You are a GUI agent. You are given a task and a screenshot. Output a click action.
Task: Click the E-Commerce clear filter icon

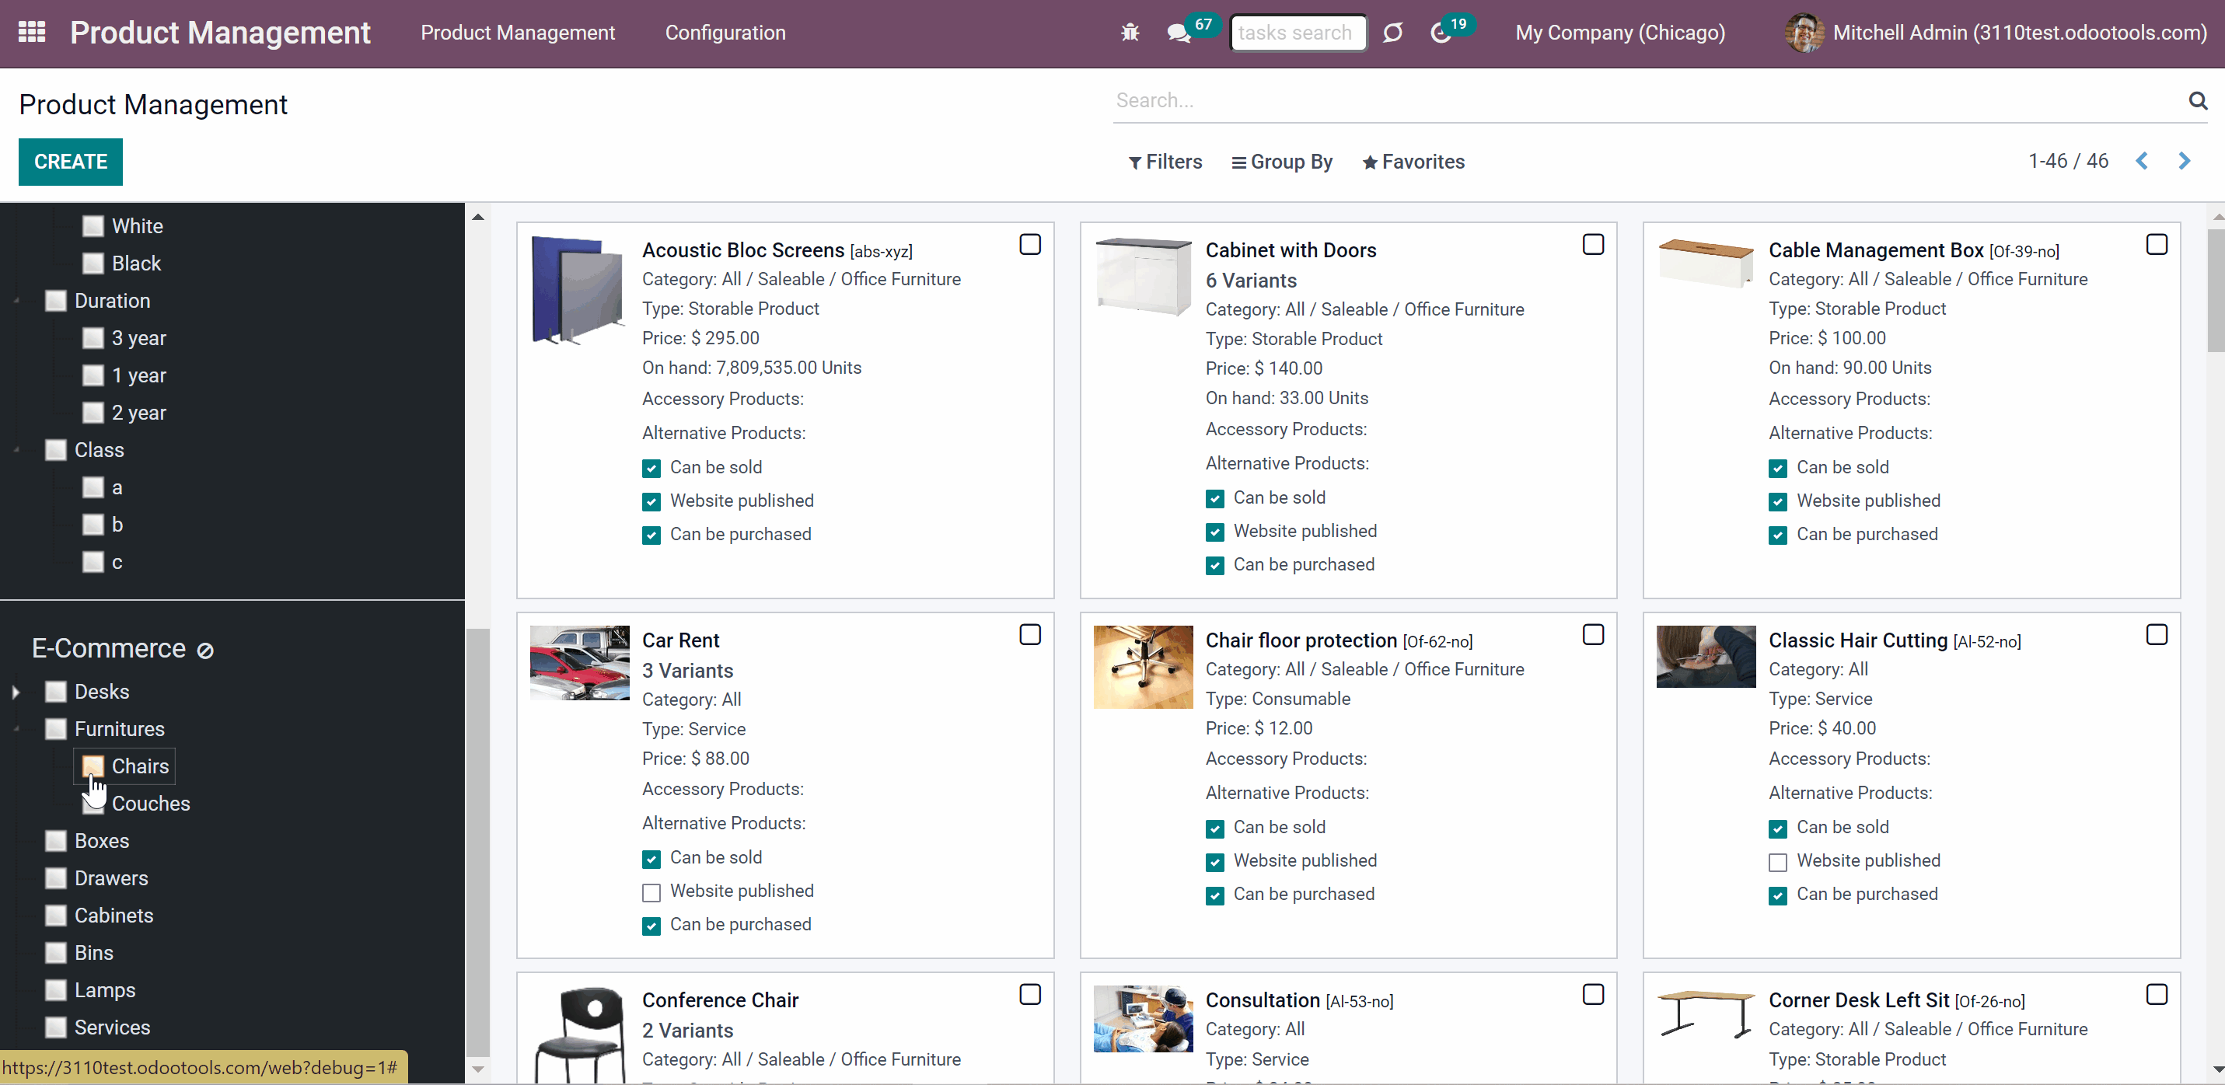pyautogui.click(x=205, y=651)
